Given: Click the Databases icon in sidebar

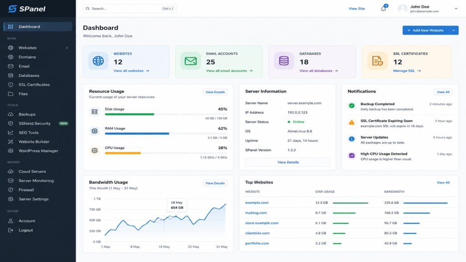Looking at the screenshot, I should (11, 76).
